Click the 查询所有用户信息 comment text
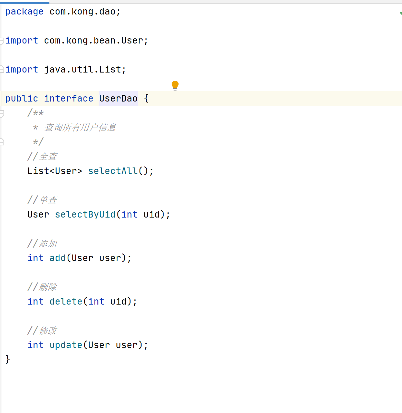This screenshot has width=402, height=413. (80, 127)
